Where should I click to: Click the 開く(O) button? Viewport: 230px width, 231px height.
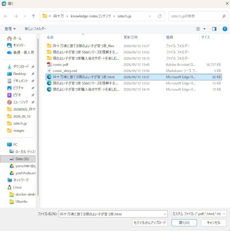tap(184, 222)
